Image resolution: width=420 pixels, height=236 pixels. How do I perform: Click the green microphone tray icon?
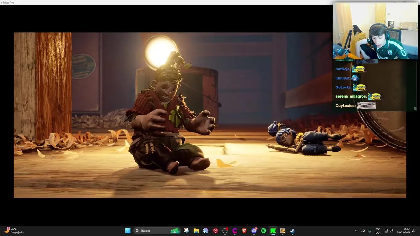click(370, 231)
